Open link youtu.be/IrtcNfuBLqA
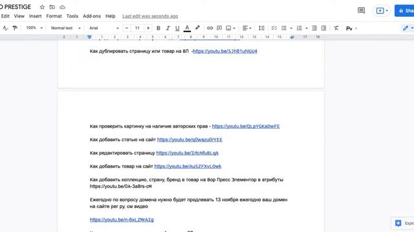The width and height of the screenshot is (414, 232). pos(188,153)
